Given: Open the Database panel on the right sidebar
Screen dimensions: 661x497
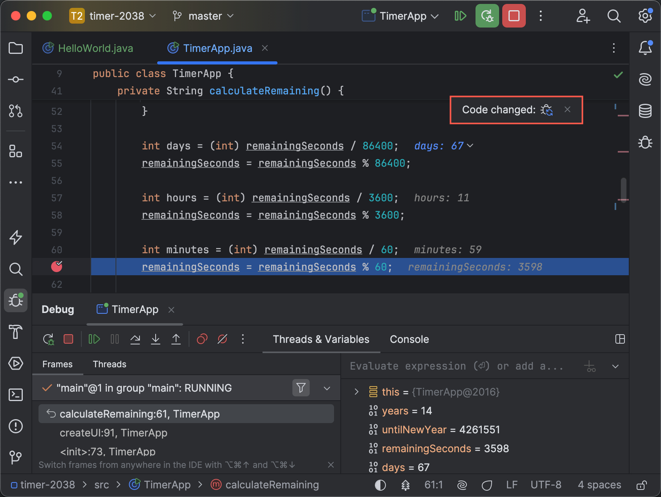Looking at the screenshot, I should pyautogui.click(x=645, y=111).
